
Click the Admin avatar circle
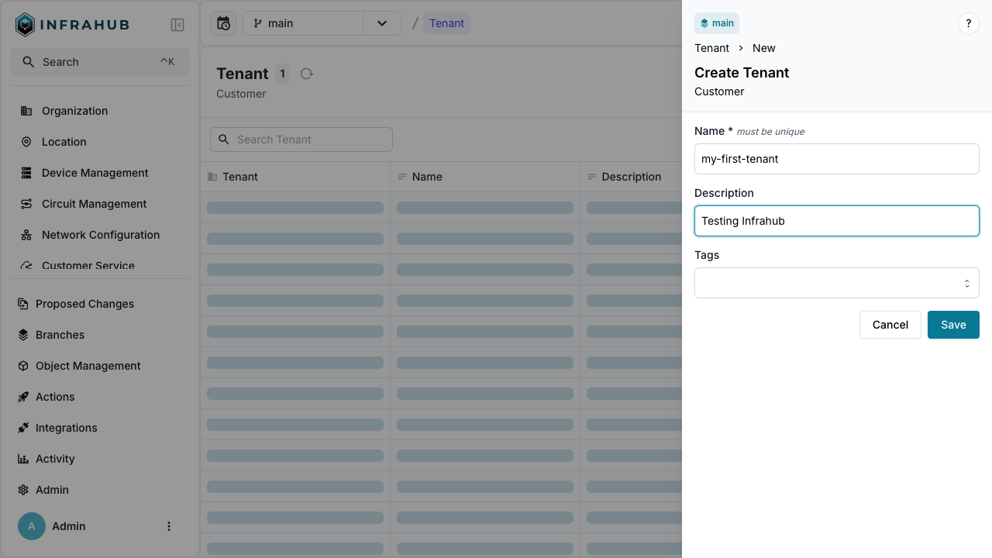(32, 526)
